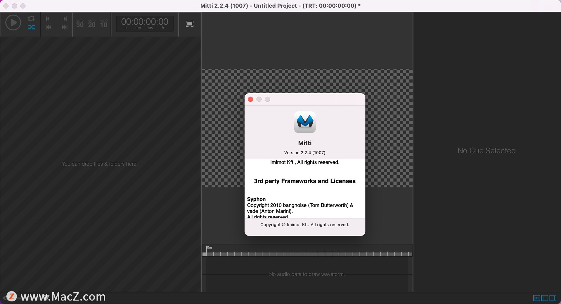The image size is (561, 304).
Task: Click GOTO 30 countdown button
Action: tap(80, 24)
